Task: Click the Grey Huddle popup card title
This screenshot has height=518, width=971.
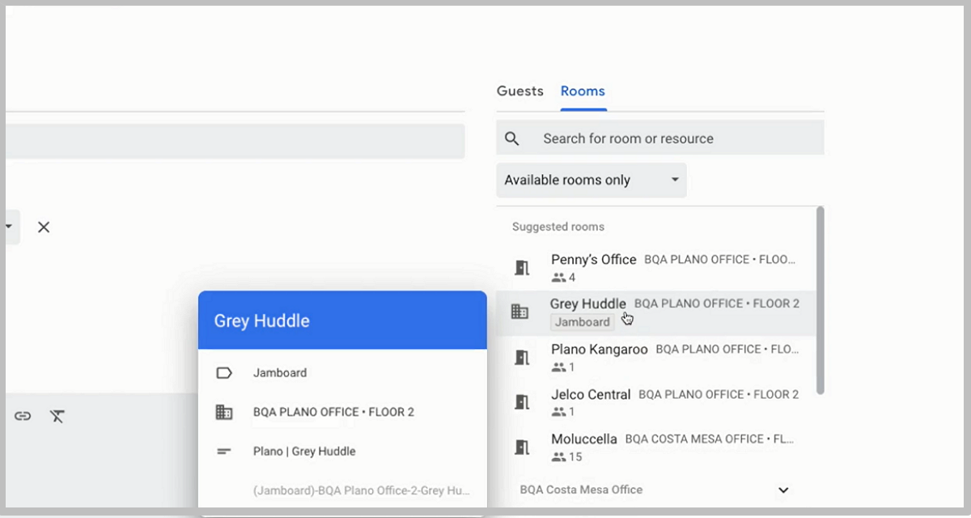Action: 261,321
